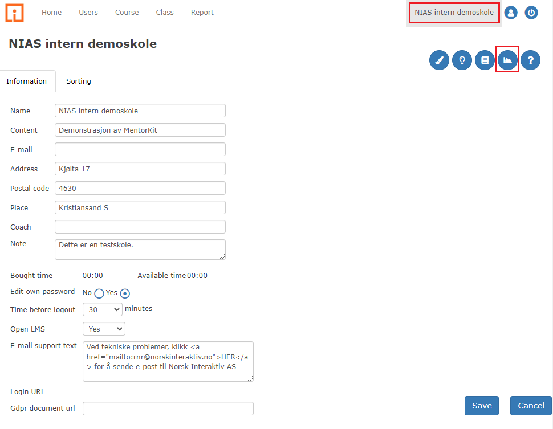This screenshot has width=553, height=429.
Task: Click the question mark help icon
Action: tap(530, 60)
